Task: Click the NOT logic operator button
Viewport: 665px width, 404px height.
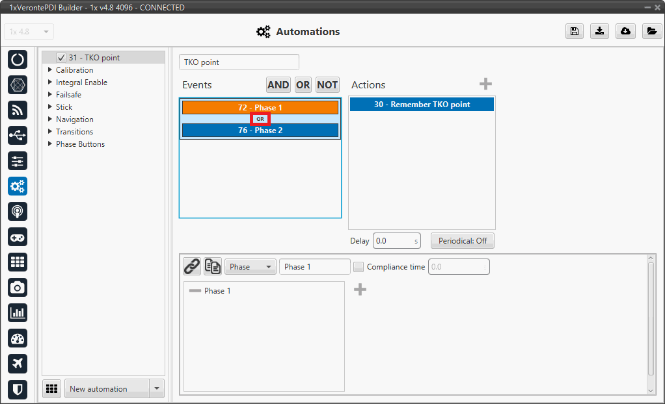Action: click(327, 85)
